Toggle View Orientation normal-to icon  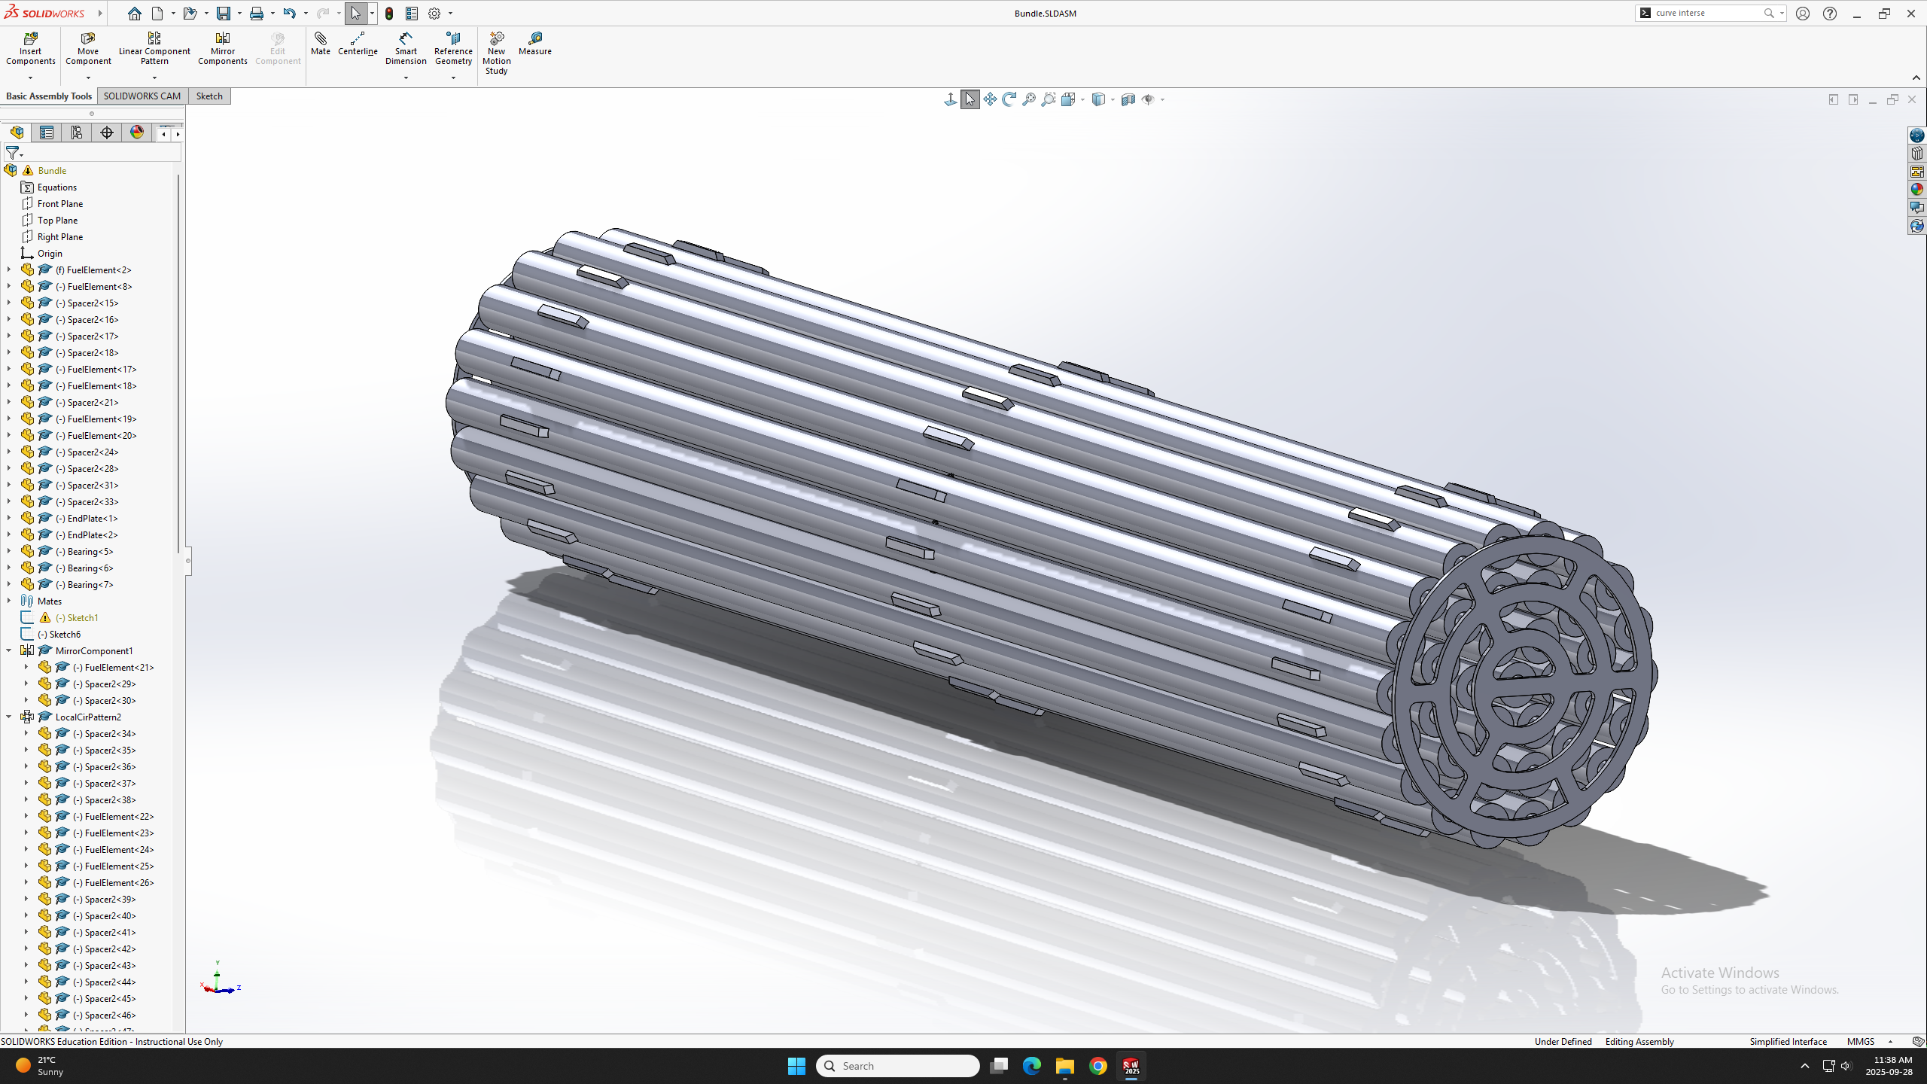coord(951,99)
